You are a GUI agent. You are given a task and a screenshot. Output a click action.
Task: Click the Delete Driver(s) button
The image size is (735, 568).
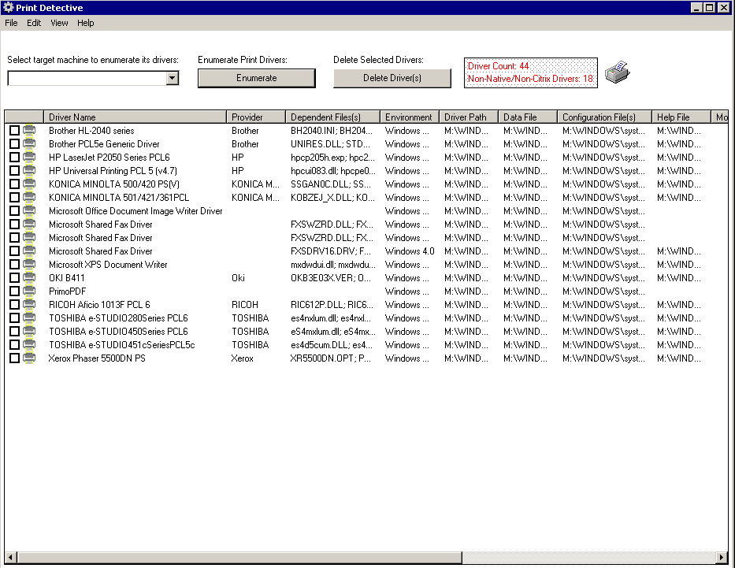[392, 78]
